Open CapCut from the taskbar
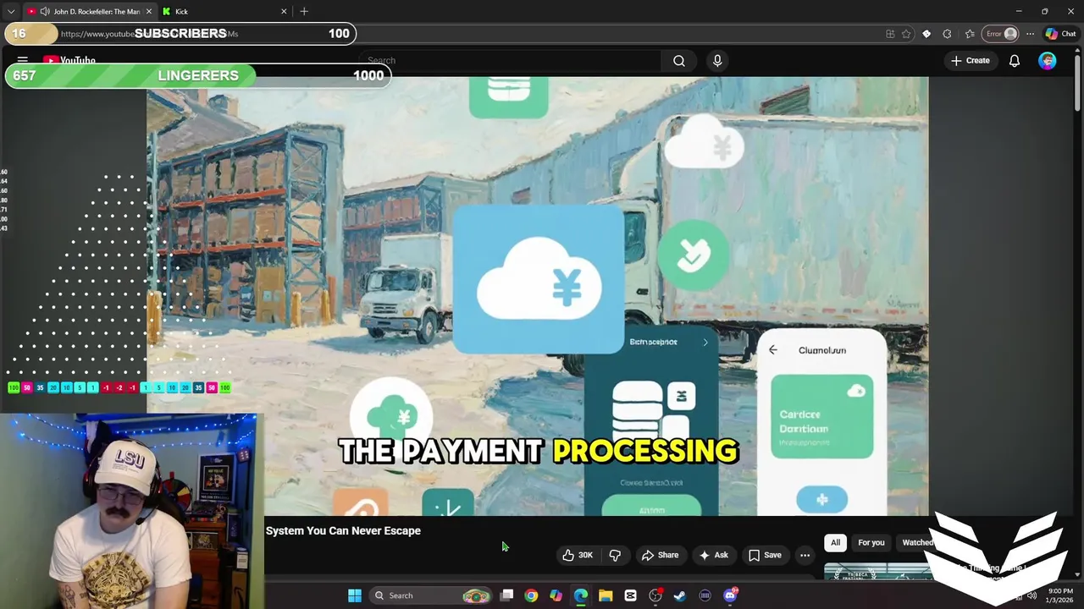This screenshot has height=609, width=1084. pos(630,595)
